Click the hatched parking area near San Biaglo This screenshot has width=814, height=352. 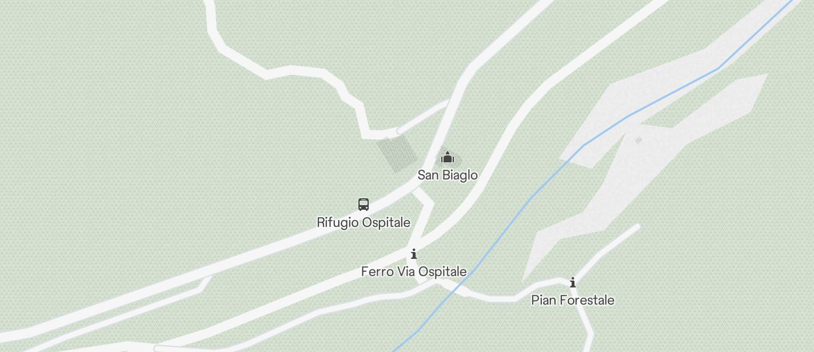[397, 153]
